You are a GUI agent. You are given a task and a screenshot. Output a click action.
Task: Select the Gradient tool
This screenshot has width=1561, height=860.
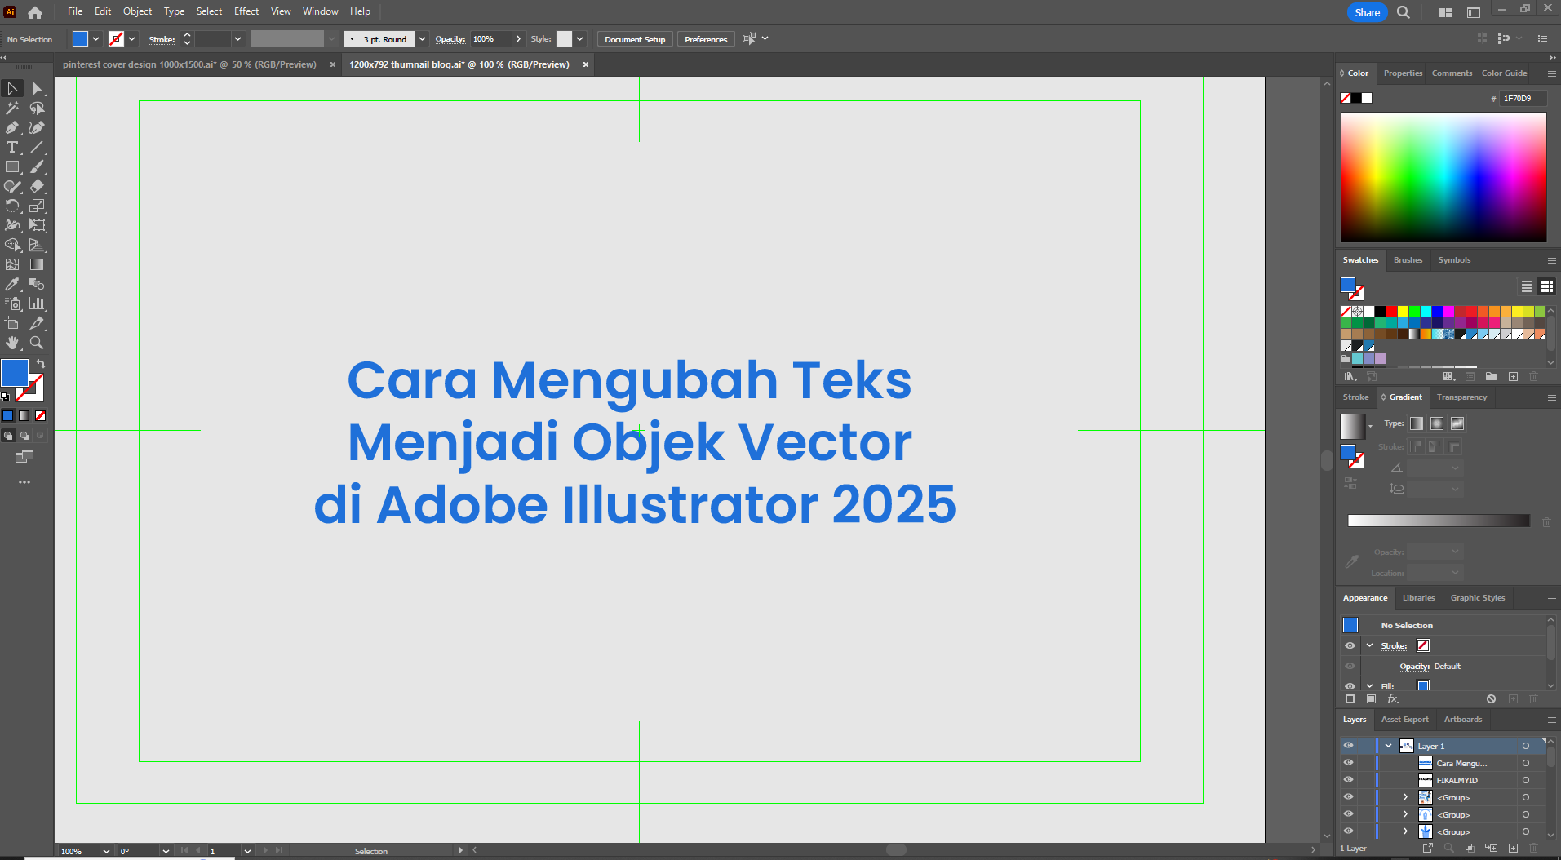(x=37, y=264)
